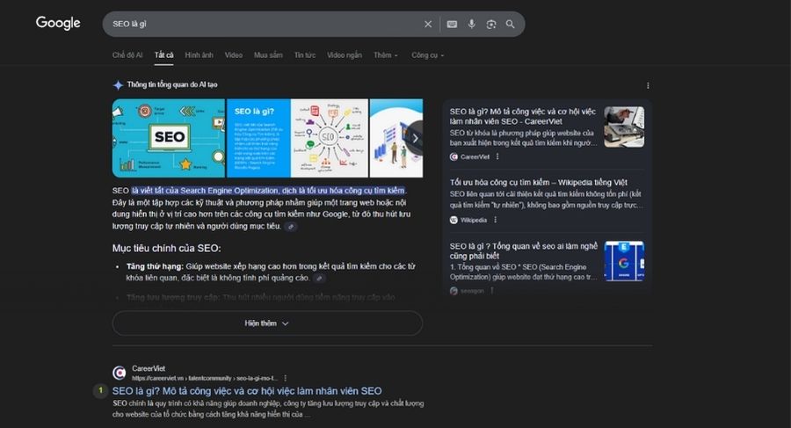Open the seongon Google logo thumbnail image
The height and width of the screenshot is (428, 791).
point(624,261)
